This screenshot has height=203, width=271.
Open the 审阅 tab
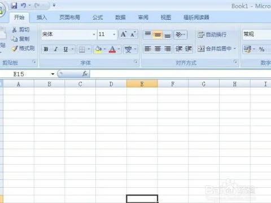click(143, 17)
